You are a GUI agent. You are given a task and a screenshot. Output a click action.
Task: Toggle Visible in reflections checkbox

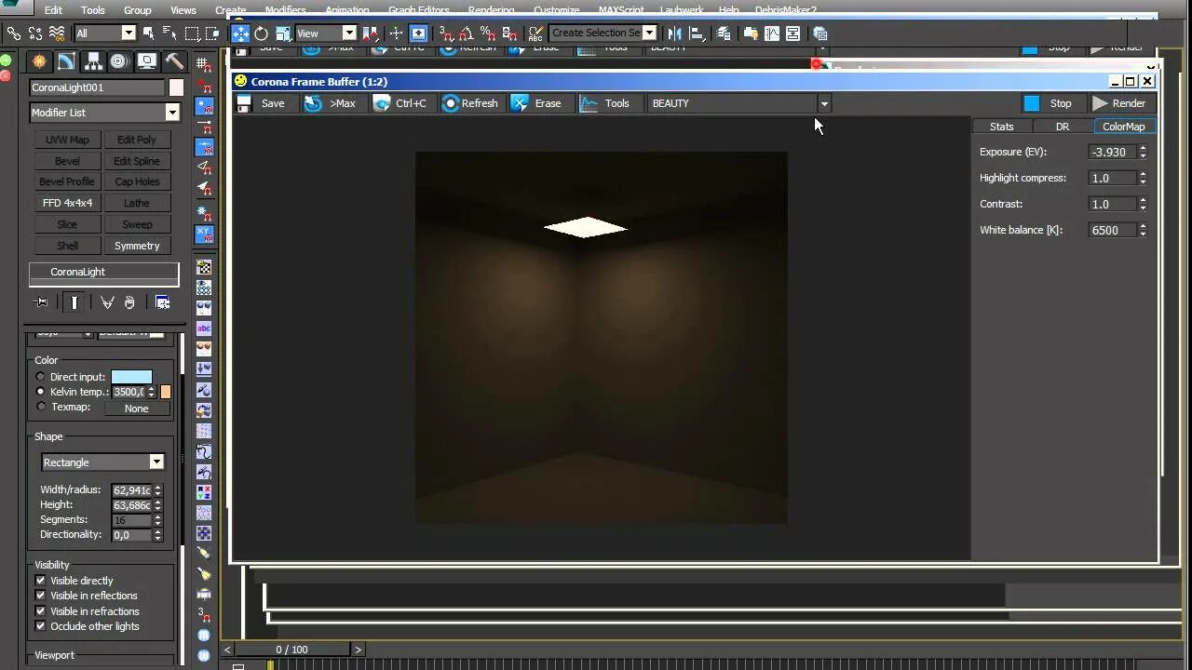pos(40,596)
